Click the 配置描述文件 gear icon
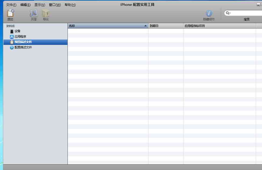This screenshot has width=262, height=170. tap(12, 48)
